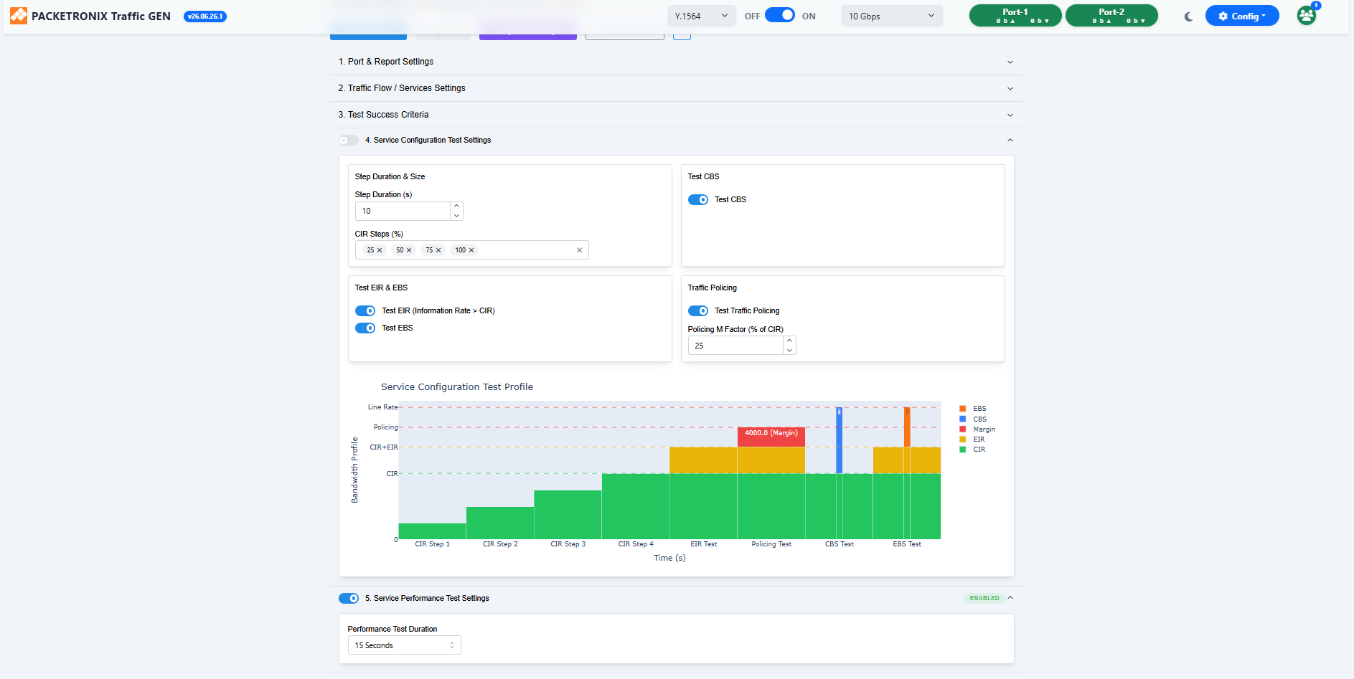Image resolution: width=1354 pixels, height=679 pixels.
Task: Click the "Time (s)" axis label
Action: coord(669,558)
